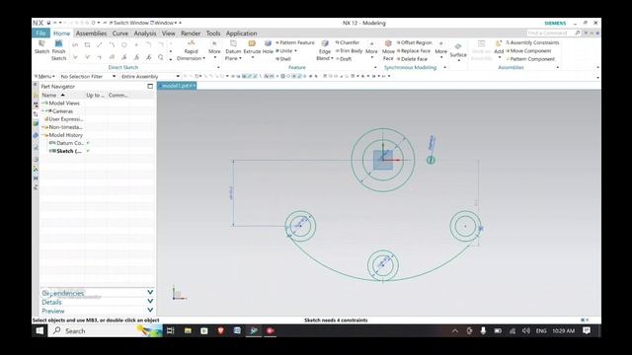This screenshot has height=355, width=632.
Task: Click the Sketch tool icon
Action: click(x=41, y=43)
